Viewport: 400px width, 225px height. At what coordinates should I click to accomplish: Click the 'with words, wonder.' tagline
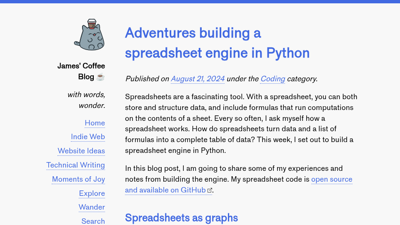point(86,100)
